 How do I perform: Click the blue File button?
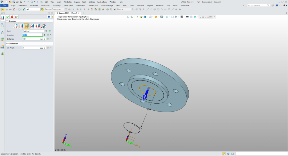tap(4, 5)
